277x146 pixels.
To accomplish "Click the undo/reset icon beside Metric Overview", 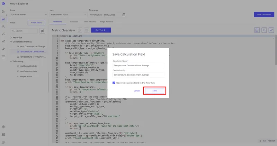I will [80, 30].
